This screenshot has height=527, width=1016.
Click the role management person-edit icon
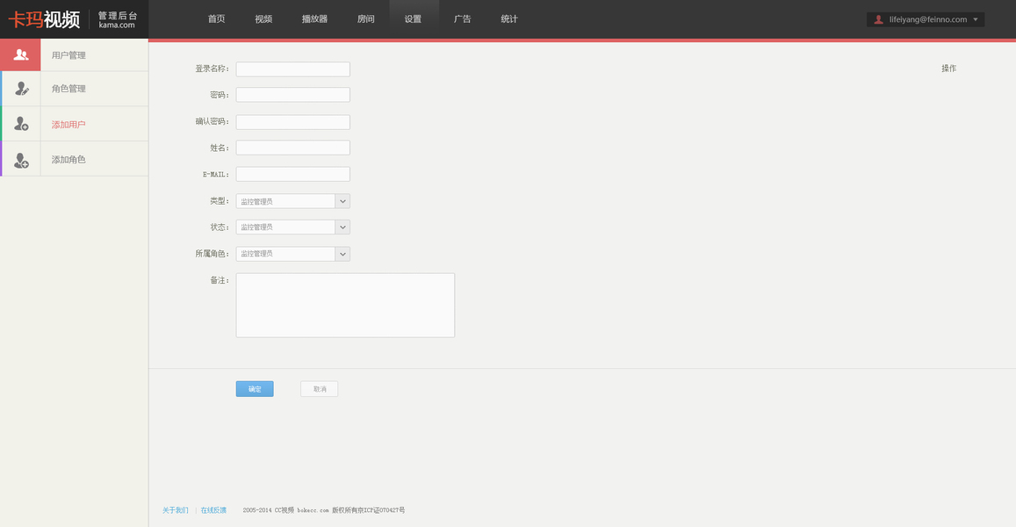point(21,89)
